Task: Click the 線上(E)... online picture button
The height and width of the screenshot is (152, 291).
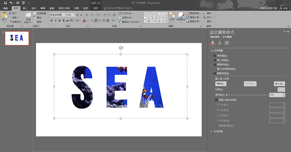Action: point(279,84)
